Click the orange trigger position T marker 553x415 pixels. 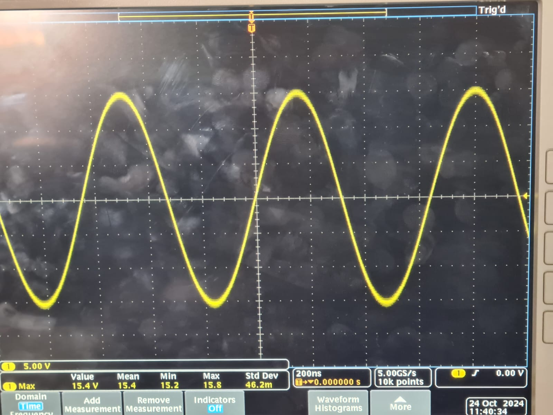point(252,28)
